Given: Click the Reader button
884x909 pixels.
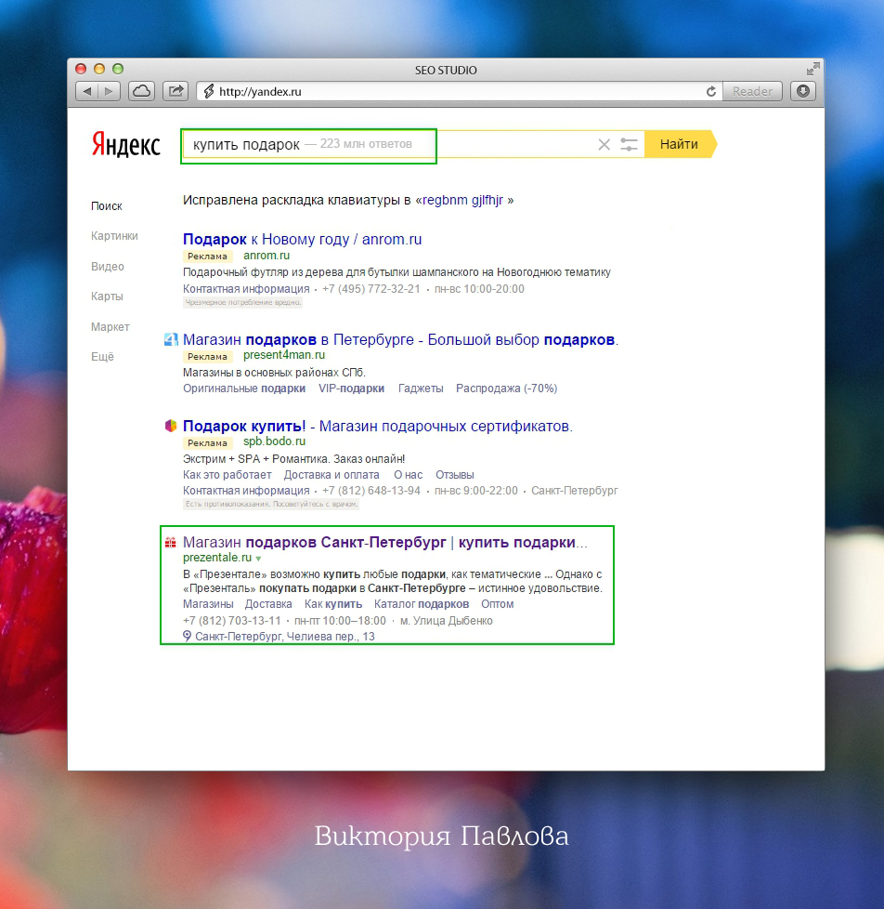Looking at the screenshot, I should [752, 92].
